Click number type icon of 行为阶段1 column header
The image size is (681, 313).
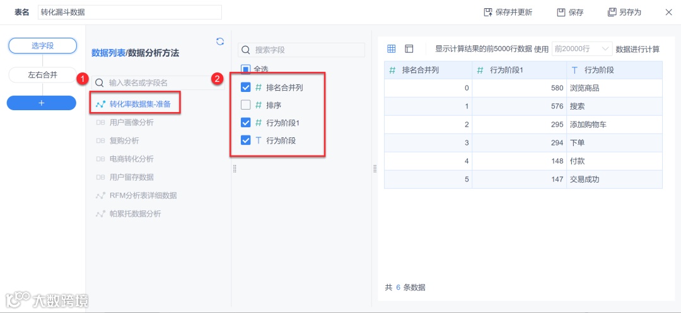pyautogui.click(x=480, y=71)
